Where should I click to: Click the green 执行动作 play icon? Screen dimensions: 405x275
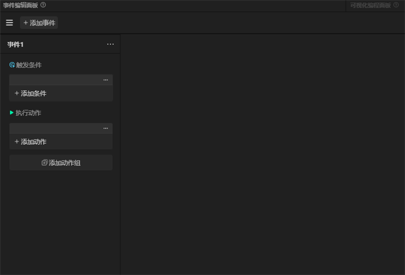(12, 113)
